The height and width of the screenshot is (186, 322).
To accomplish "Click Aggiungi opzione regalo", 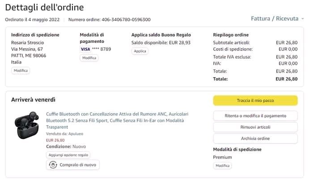I will (68, 155).
